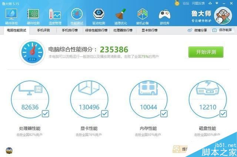Uncheck the 磁盘性能 test checkbox
Image resolution: width=237 pixels, height=157 pixels.
[223, 114]
